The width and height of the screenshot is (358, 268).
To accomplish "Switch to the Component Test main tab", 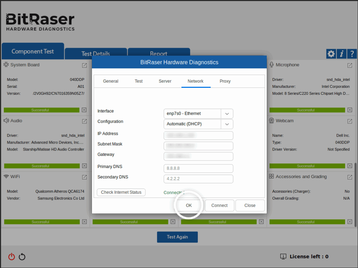I will point(33,51).
